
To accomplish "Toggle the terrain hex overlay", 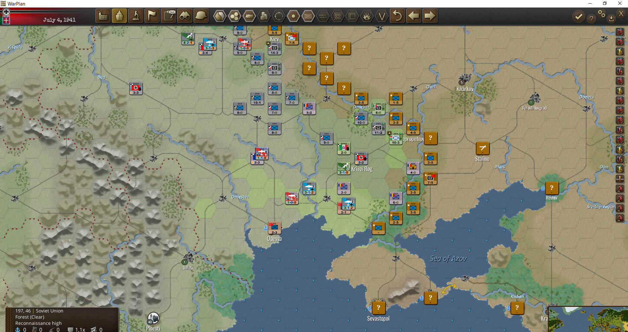I will pos(220,16).
